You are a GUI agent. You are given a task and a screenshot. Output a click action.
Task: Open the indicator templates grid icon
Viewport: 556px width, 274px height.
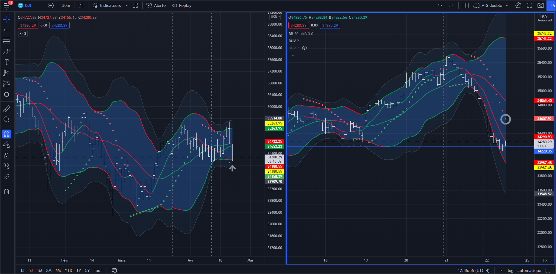coord(135,5)
